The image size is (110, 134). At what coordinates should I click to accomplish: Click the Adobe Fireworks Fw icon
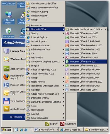pos(6,109)
